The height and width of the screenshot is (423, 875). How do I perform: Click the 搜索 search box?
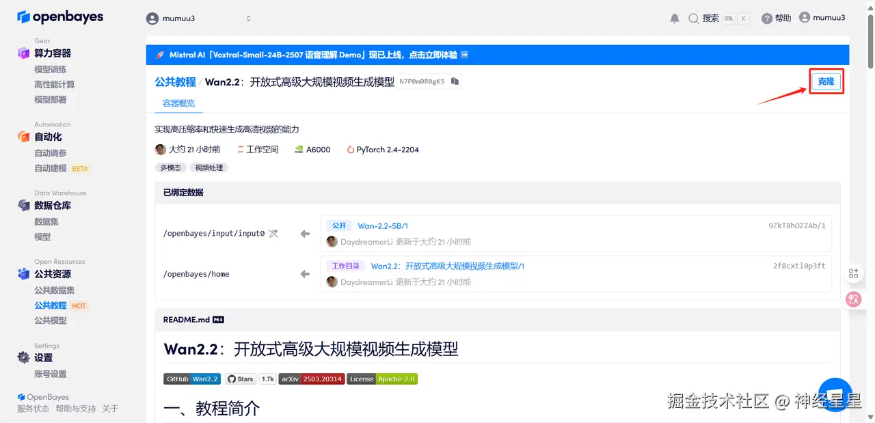point(718,18)
